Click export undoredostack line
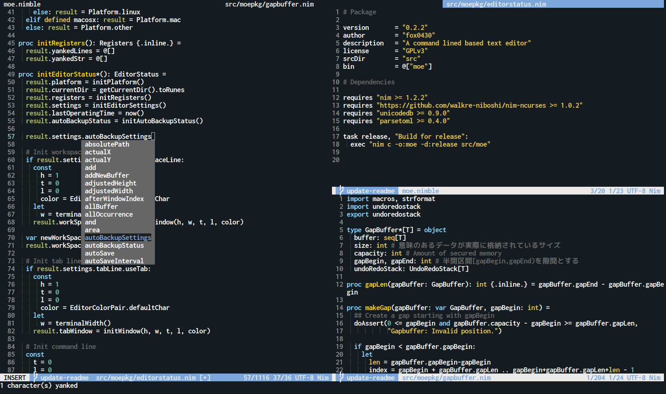The height and width of the screenshot is (394, 666). point(384,214)
